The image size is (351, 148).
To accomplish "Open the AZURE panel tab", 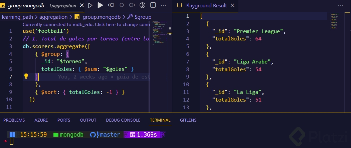I will tap(41, 120).
